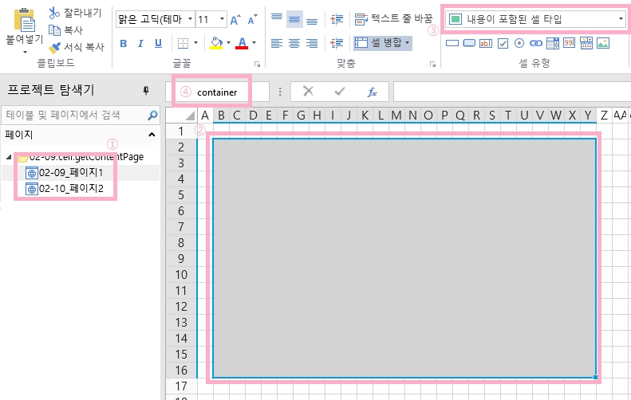Click the format painter (서식 복사) icon
This screenshot has width=631, height=400.
pyautogui.click(x=54, y=48)
